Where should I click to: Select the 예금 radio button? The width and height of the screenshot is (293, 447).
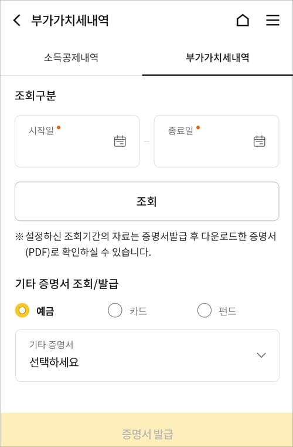pos(22,311)
